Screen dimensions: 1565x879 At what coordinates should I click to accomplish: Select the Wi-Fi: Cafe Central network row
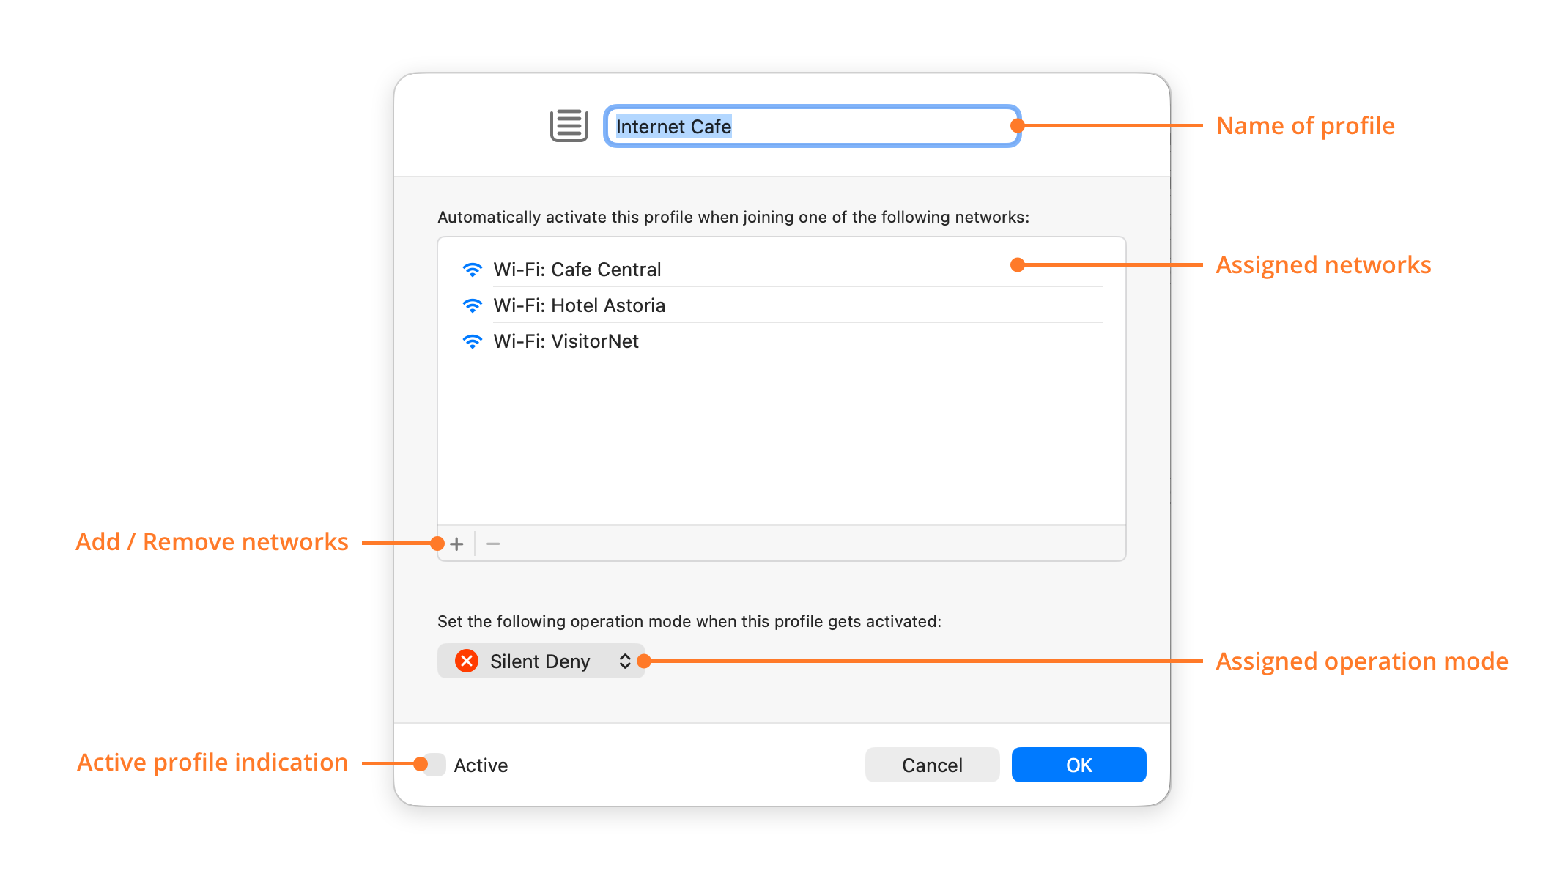tap(781, 269)
